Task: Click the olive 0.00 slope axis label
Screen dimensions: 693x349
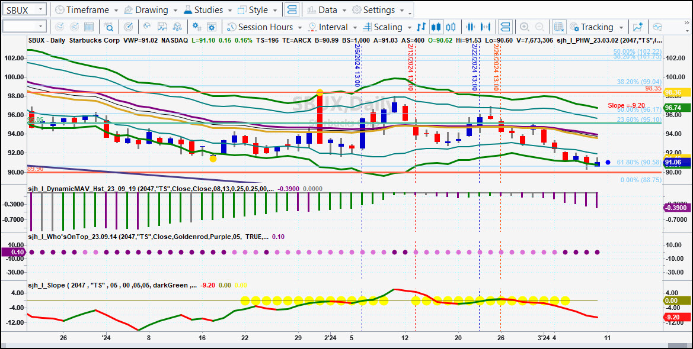Action: 678,300
